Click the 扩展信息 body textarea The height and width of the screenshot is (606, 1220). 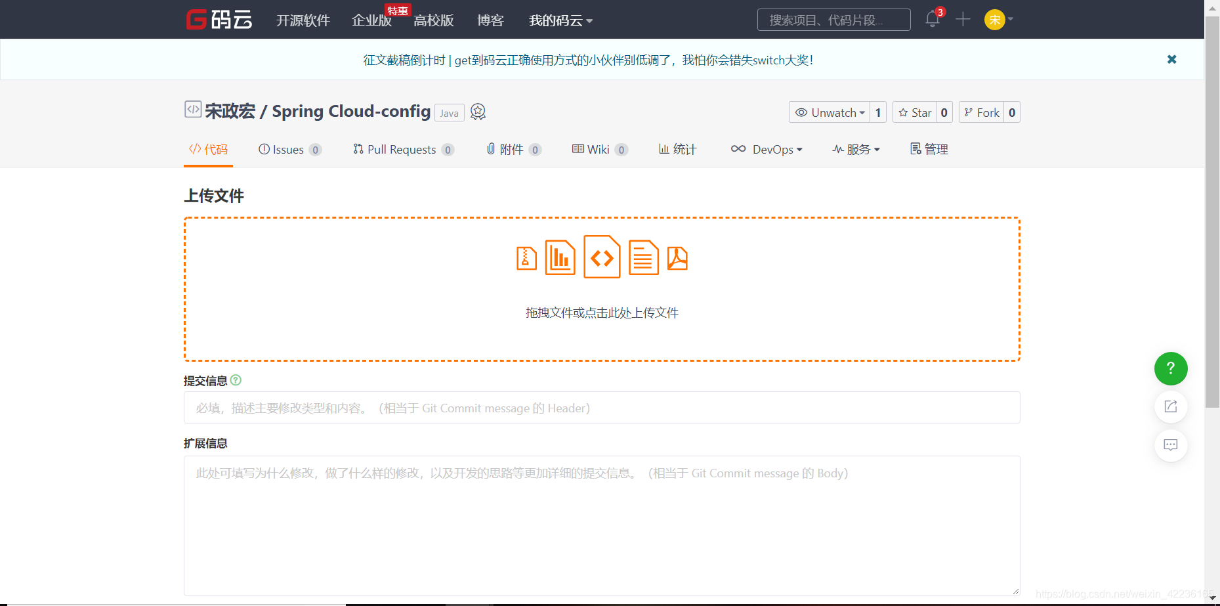602,526
